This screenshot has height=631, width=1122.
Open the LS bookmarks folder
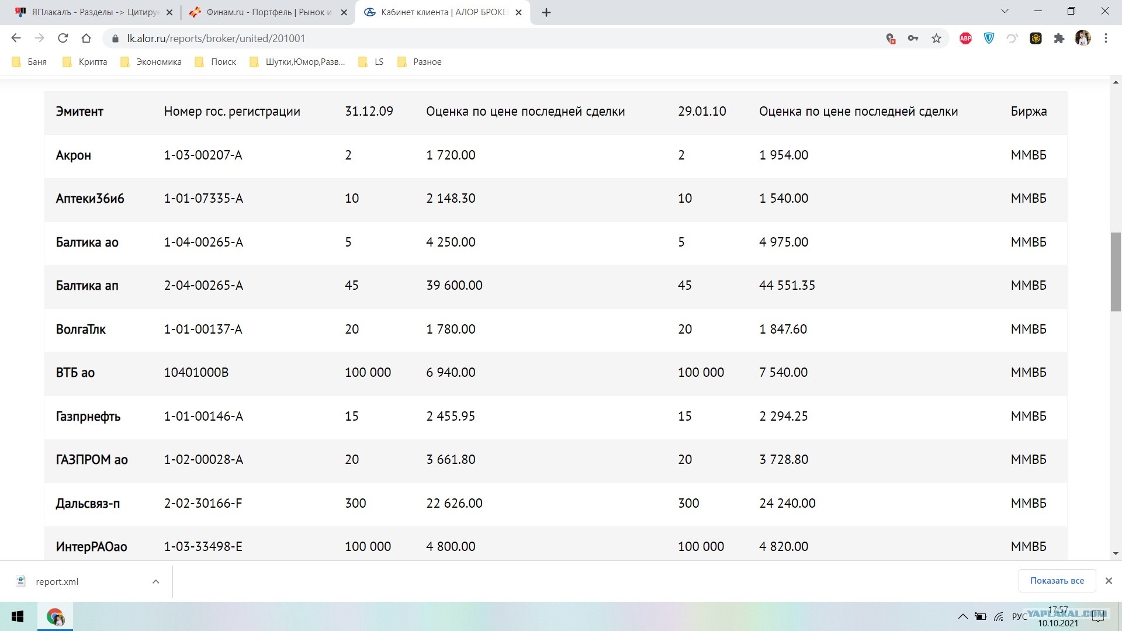click(x=371, y=62)
